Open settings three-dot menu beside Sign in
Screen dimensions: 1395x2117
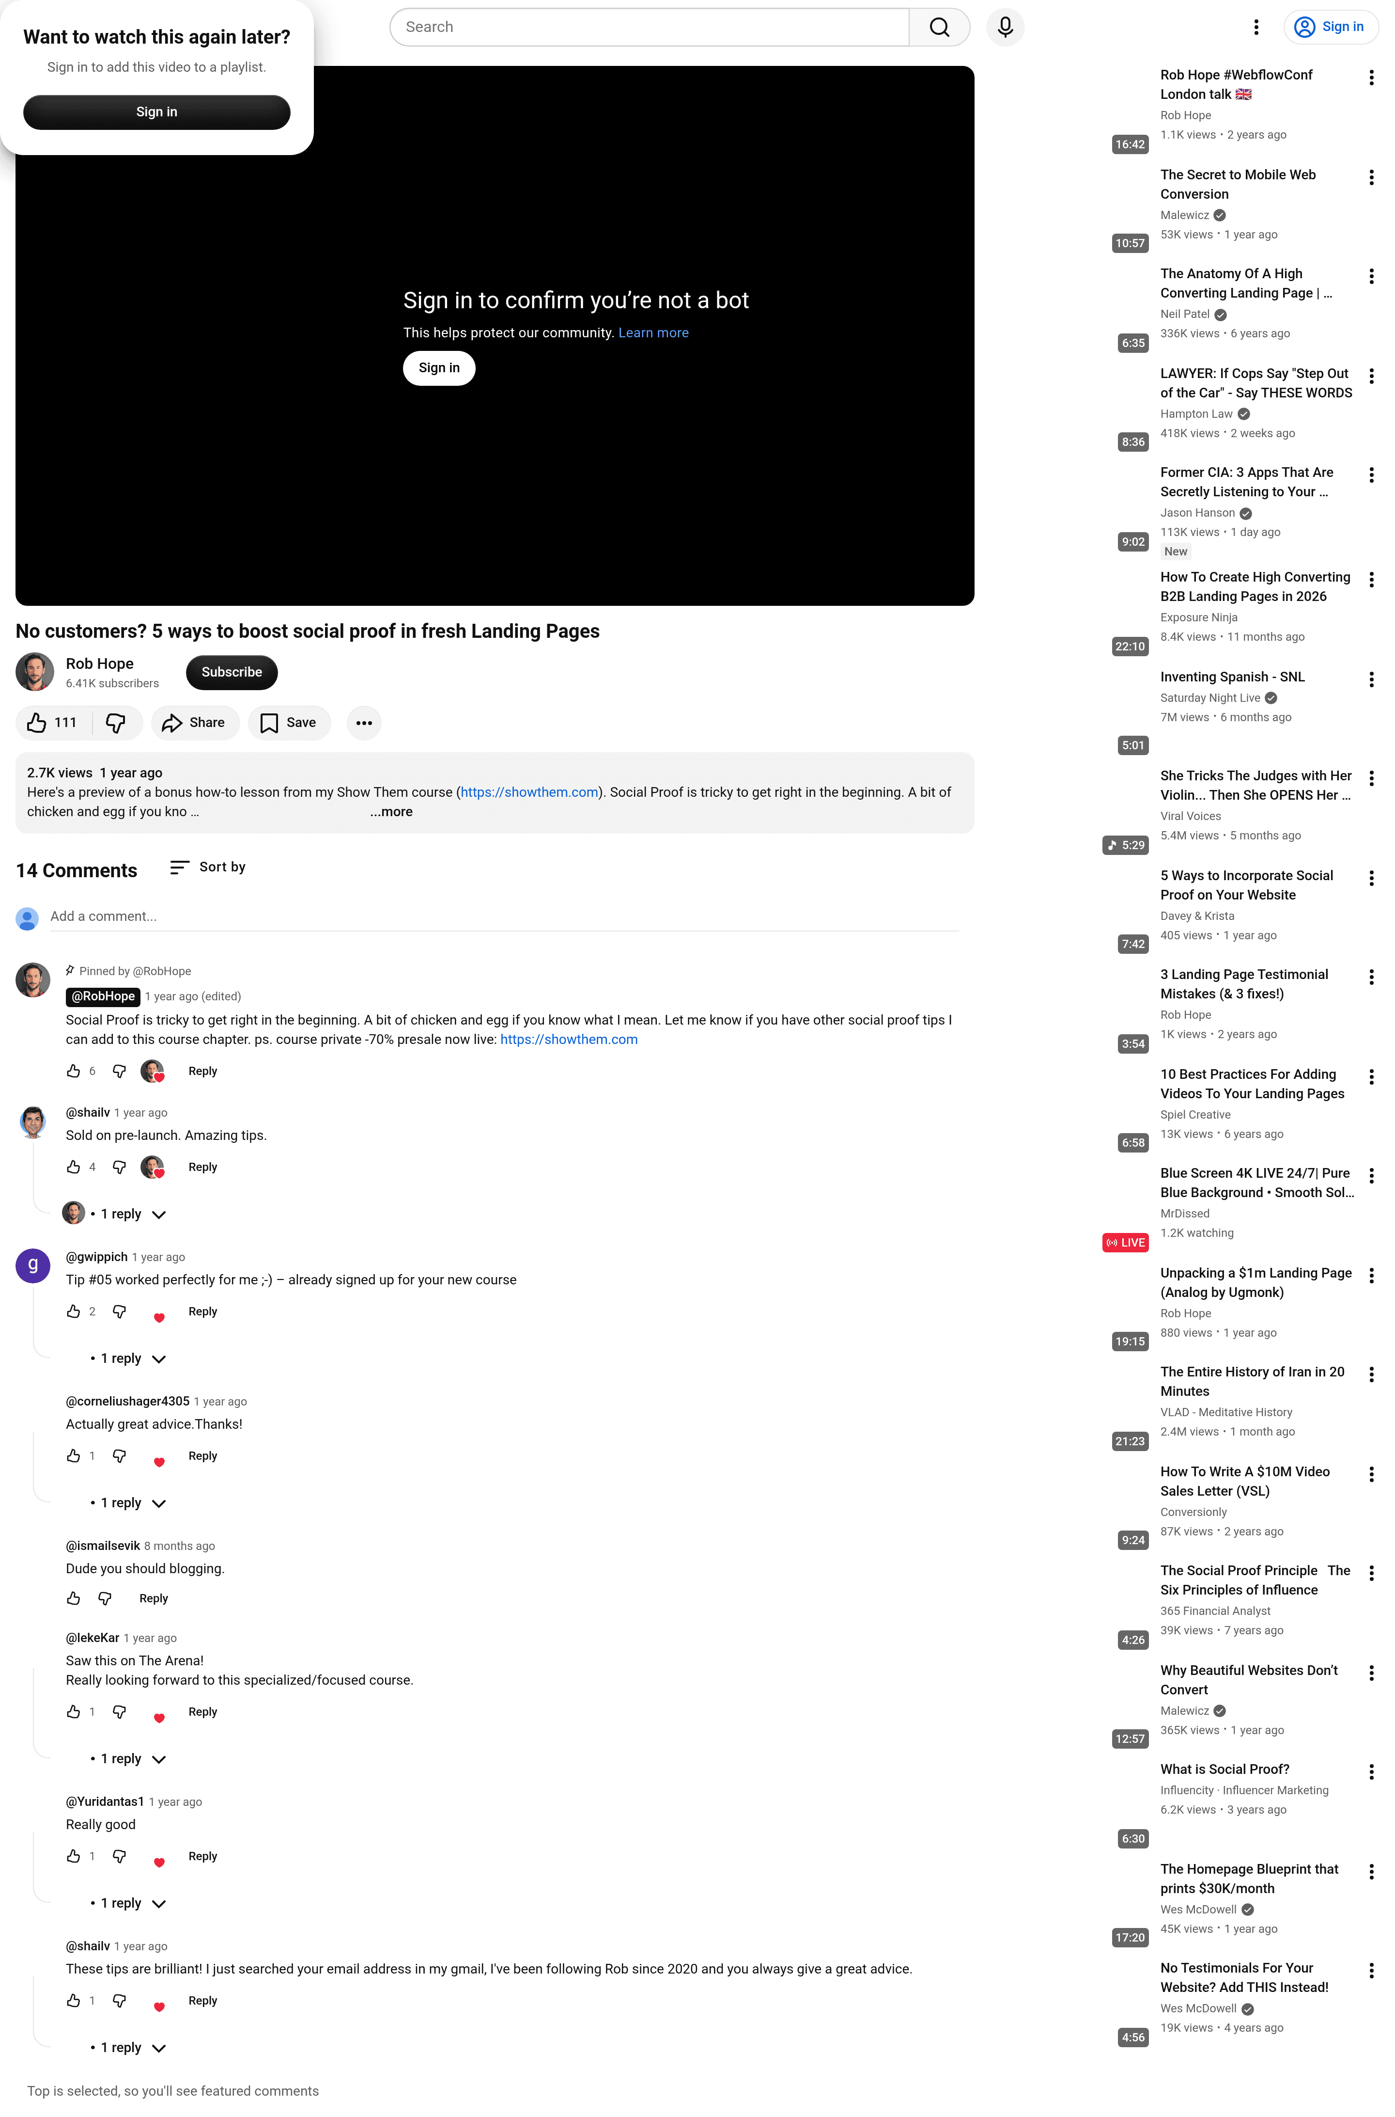[x=1255, y=28]
